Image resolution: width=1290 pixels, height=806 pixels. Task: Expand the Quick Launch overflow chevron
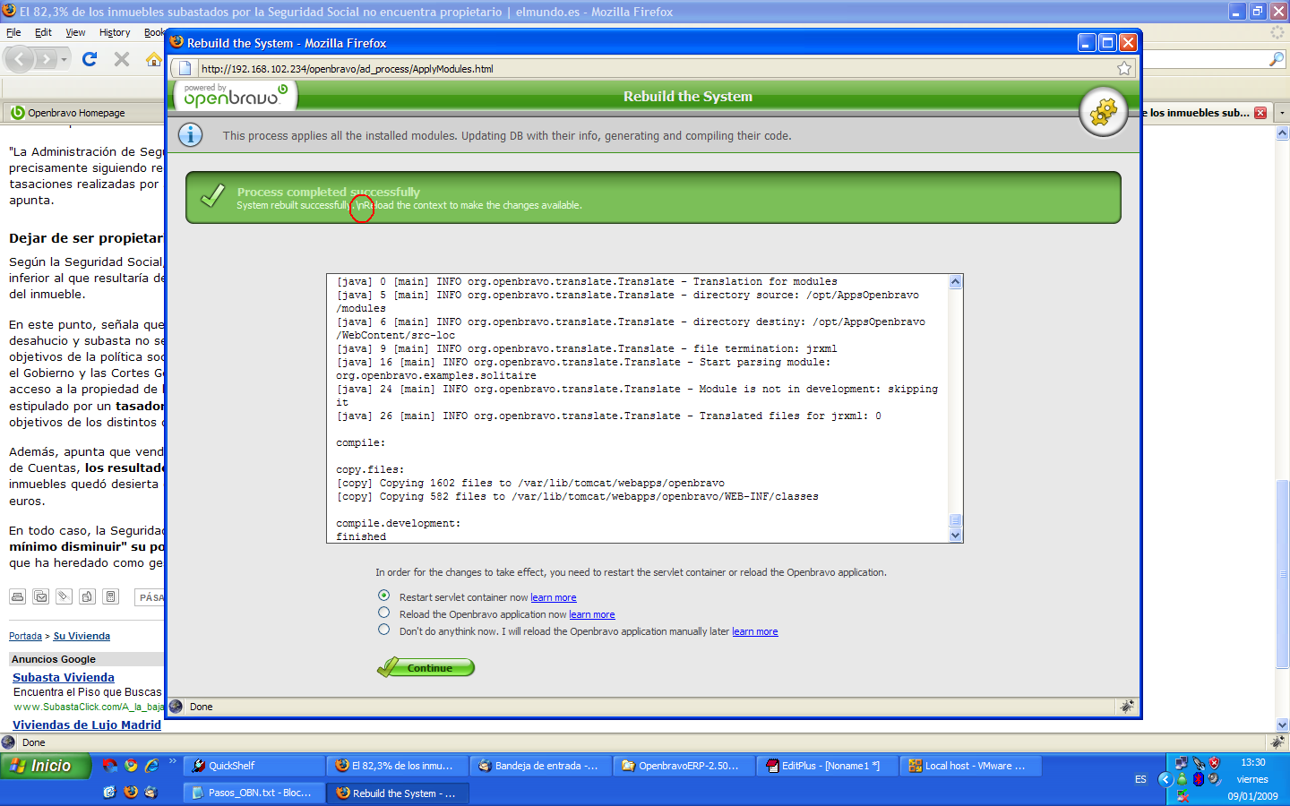[173, 762]
